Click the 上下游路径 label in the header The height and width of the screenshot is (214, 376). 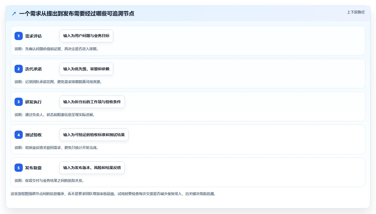coord(356,12)
